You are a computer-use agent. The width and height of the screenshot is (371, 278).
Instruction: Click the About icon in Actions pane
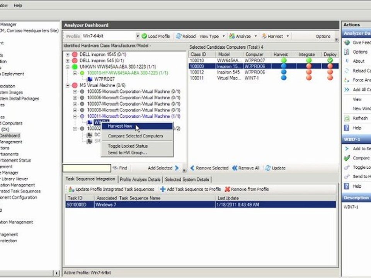coord(347,61)
